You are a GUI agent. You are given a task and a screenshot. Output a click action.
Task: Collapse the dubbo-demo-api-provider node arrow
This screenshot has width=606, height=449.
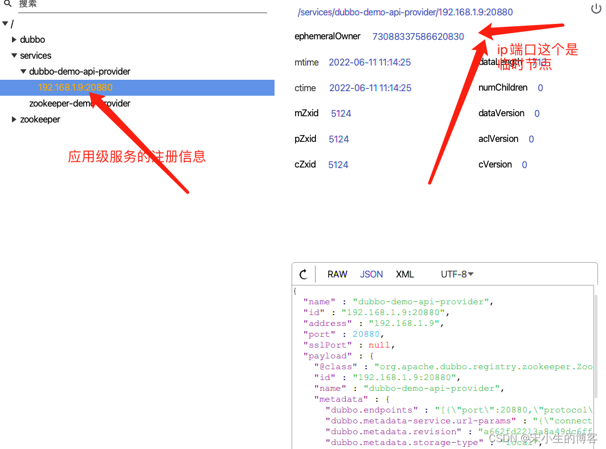pos(23,72)
